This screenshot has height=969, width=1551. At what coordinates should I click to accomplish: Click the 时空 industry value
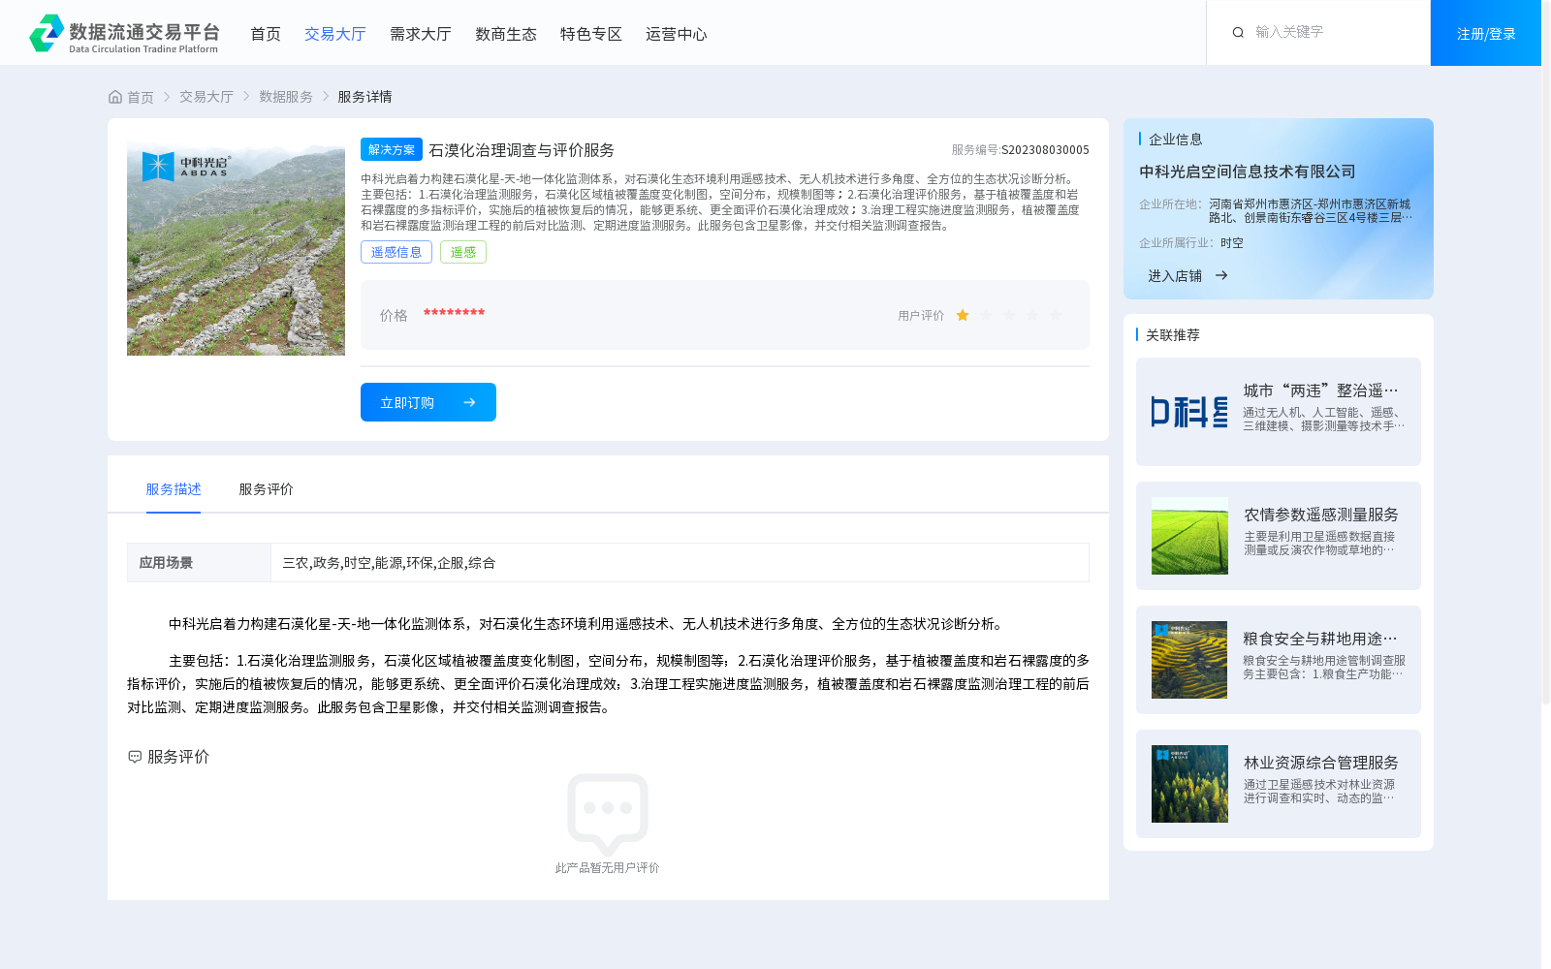point(1231,243)
